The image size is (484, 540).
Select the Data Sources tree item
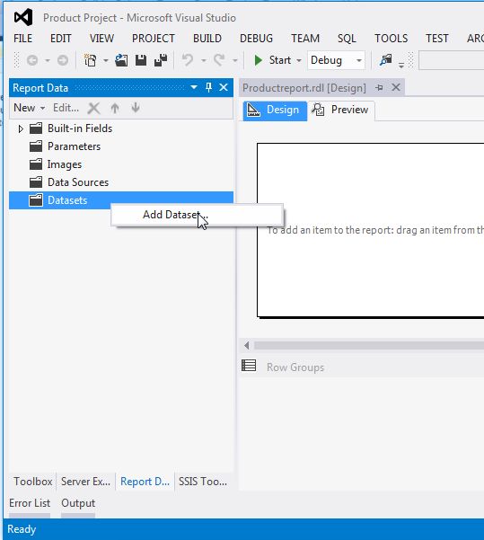tap(78, 182)
